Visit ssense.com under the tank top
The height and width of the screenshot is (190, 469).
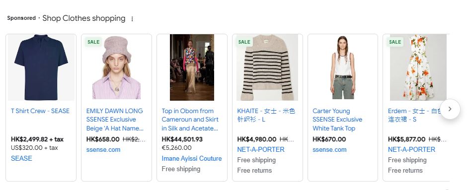click(329, 150)
